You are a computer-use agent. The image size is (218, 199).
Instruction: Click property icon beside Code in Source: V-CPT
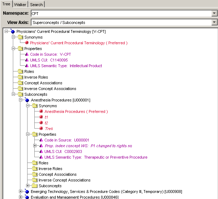tap(27, 54)
